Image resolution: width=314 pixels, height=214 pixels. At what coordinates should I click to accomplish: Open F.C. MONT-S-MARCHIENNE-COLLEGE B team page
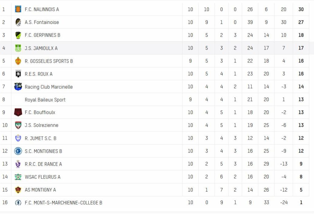(x=63, y=203)
